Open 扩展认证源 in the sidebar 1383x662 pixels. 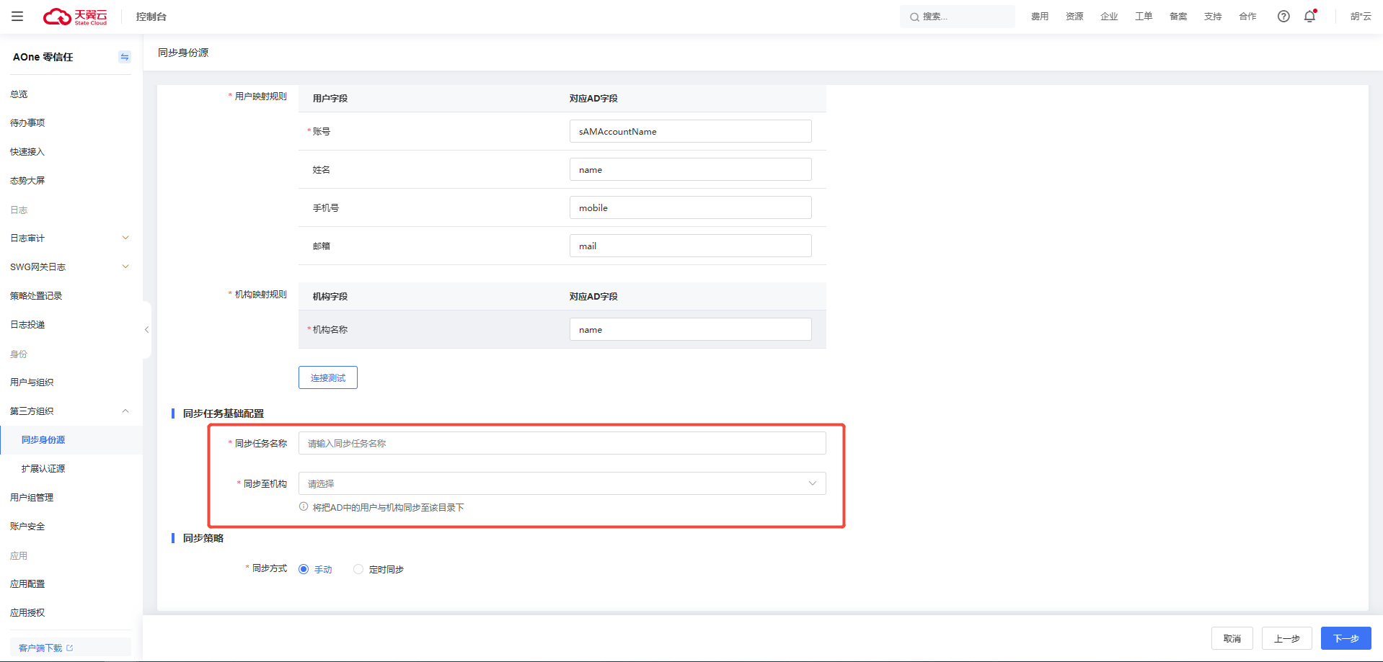pos(43,469)
